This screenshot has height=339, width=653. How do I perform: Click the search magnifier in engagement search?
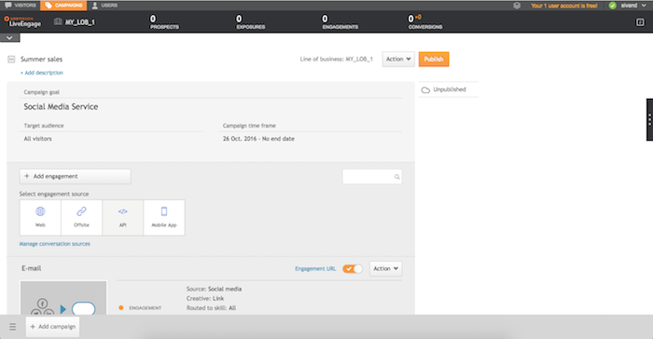[396, 177]
